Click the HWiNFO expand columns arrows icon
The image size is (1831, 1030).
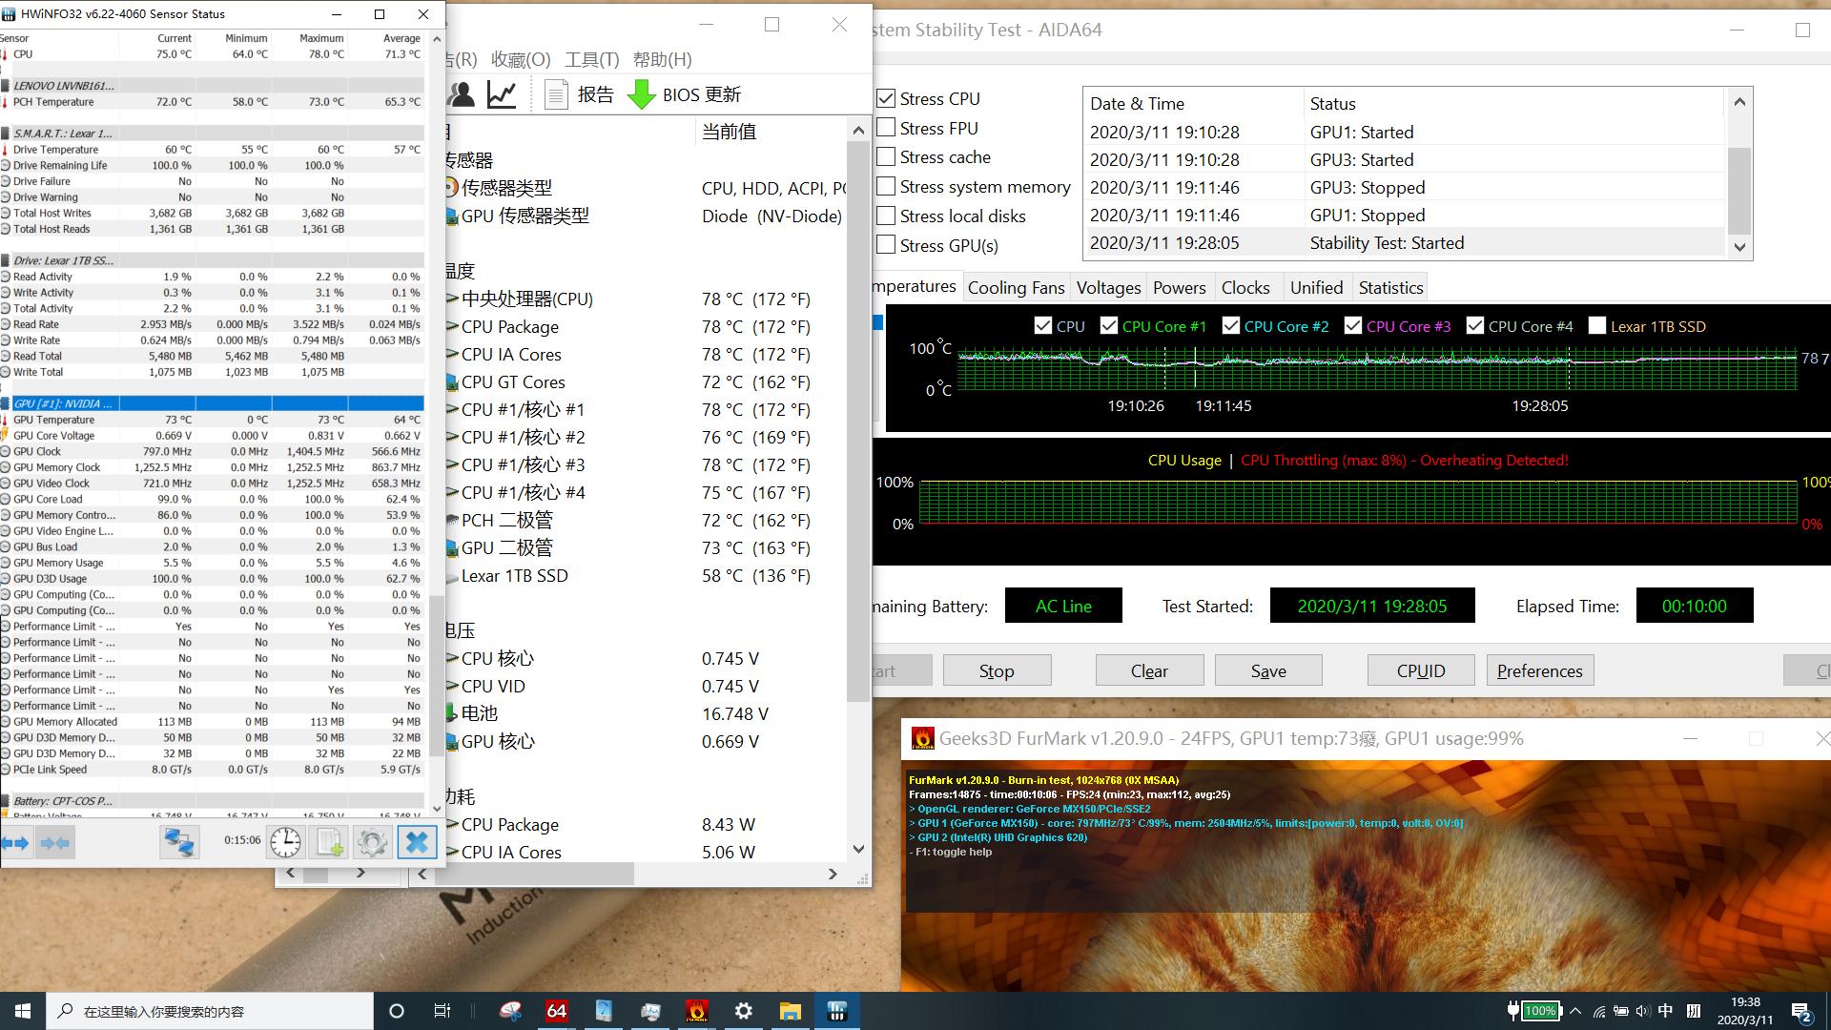pyautogui.click(x=15, y=843)
